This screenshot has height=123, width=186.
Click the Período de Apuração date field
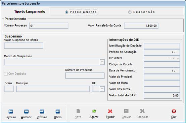[x=162, y=52]
